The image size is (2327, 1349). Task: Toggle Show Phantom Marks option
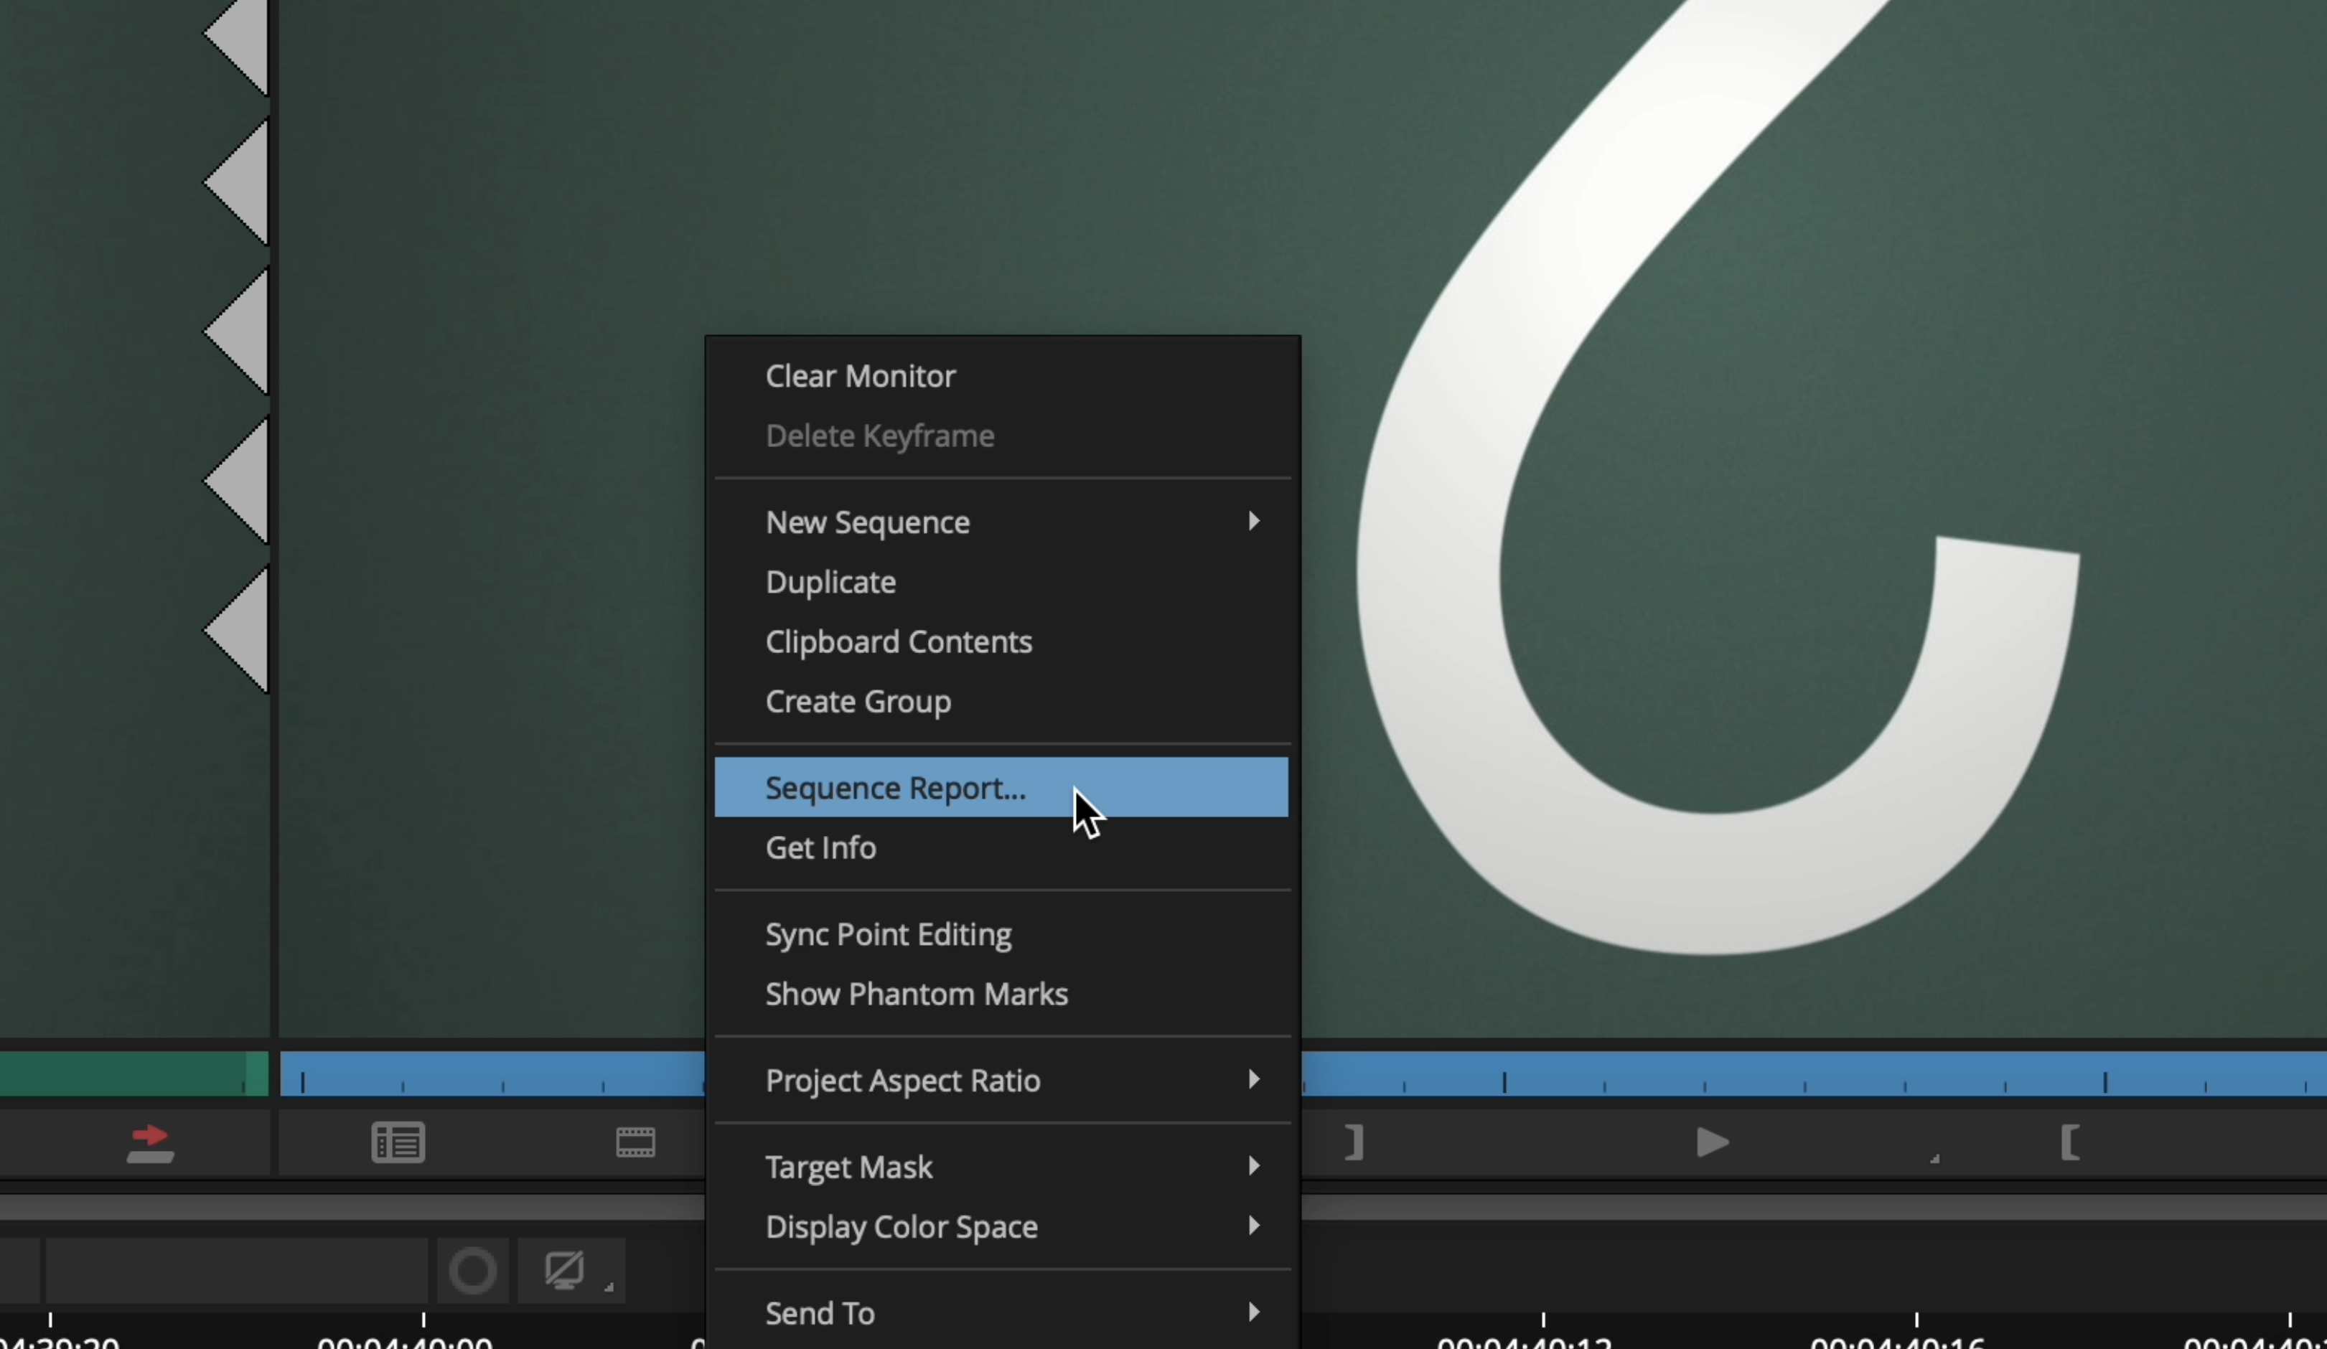pyautogui.click(x=916, y=995)
